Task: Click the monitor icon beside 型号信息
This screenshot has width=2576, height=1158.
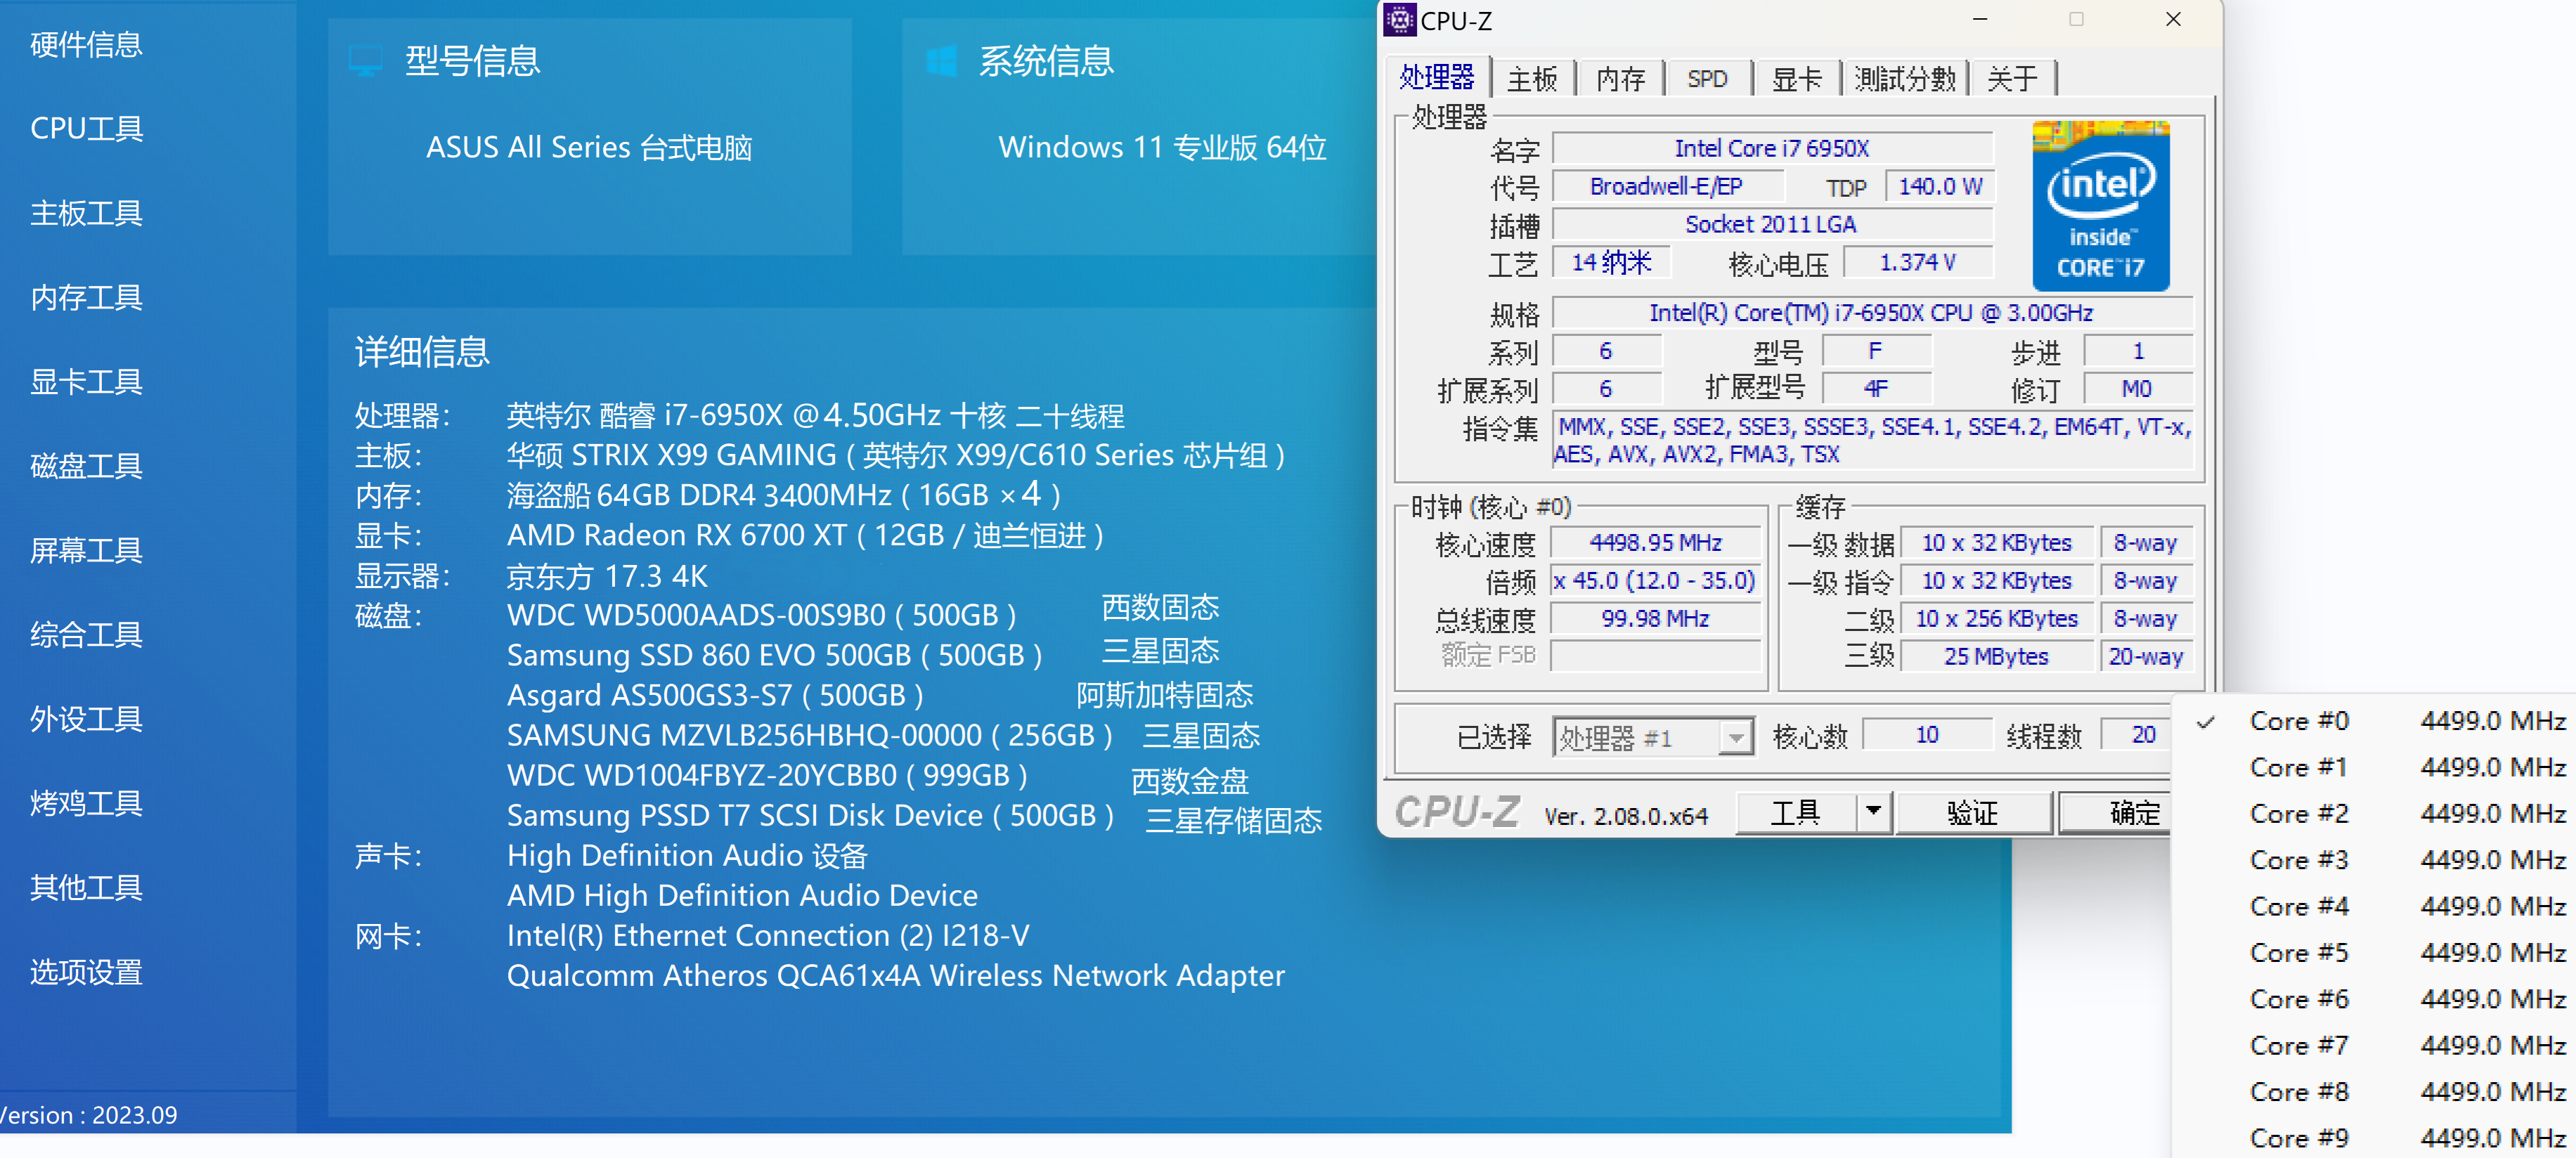Action: coord(365,61)
